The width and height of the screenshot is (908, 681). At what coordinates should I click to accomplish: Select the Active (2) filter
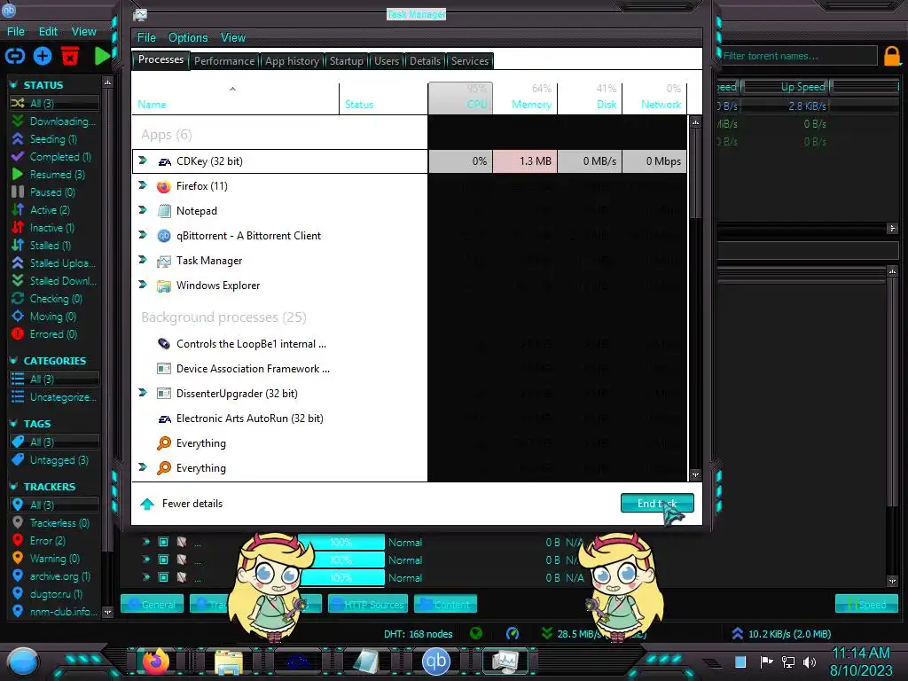point(54,209)
